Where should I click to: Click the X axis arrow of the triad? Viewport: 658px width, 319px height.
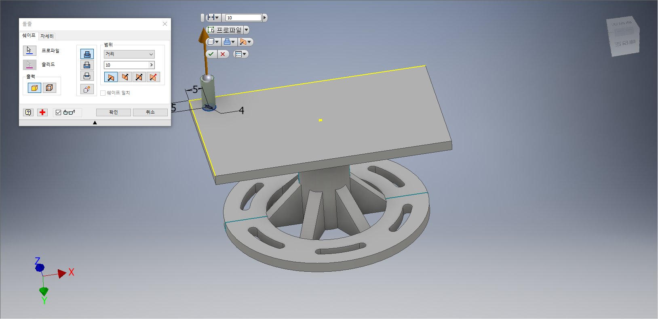62,273
